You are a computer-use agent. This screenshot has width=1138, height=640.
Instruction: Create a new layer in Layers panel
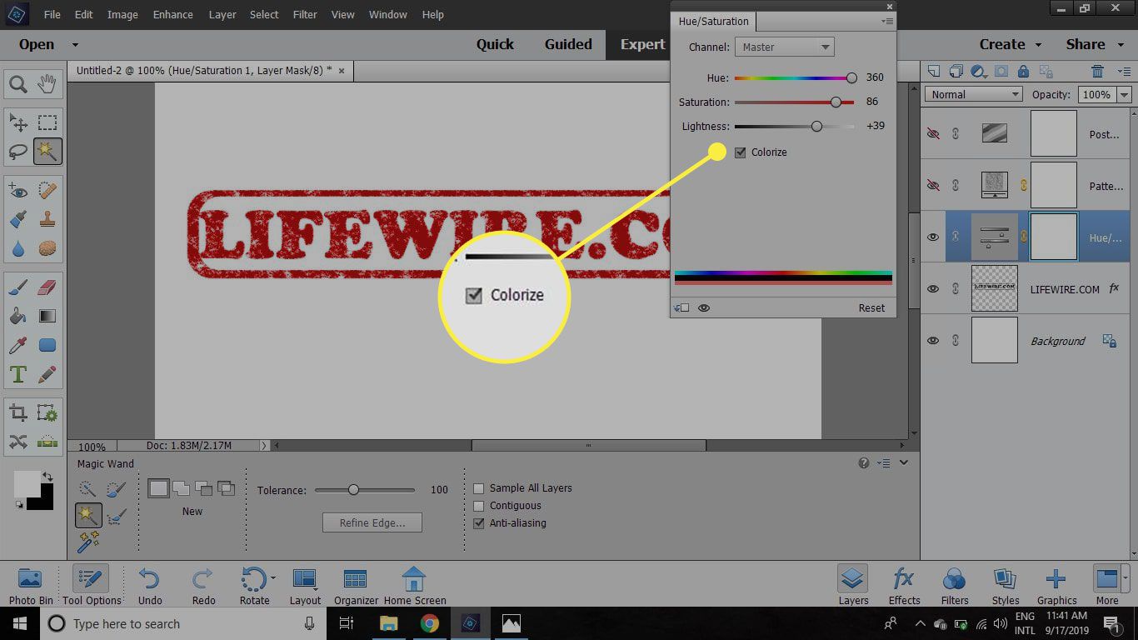[x=934, y=71]
